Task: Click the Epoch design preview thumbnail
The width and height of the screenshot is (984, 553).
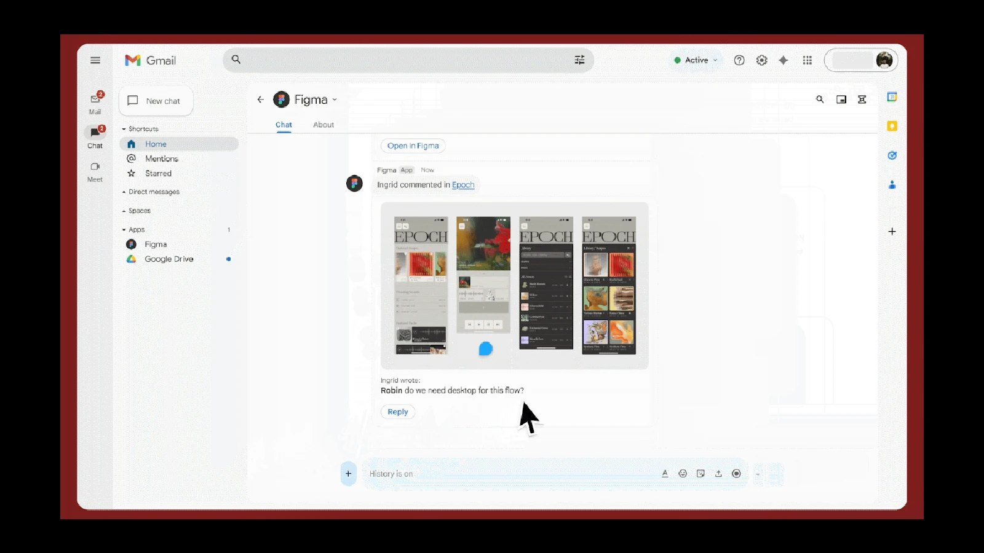Action: pyautogui.click(x=514, y=286)
